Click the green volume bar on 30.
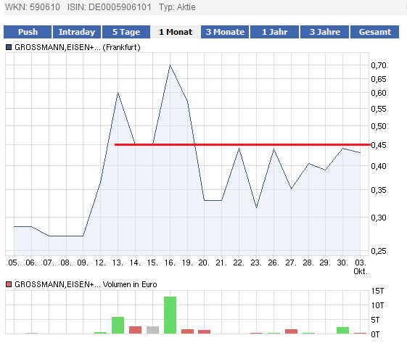 [343, 330]
